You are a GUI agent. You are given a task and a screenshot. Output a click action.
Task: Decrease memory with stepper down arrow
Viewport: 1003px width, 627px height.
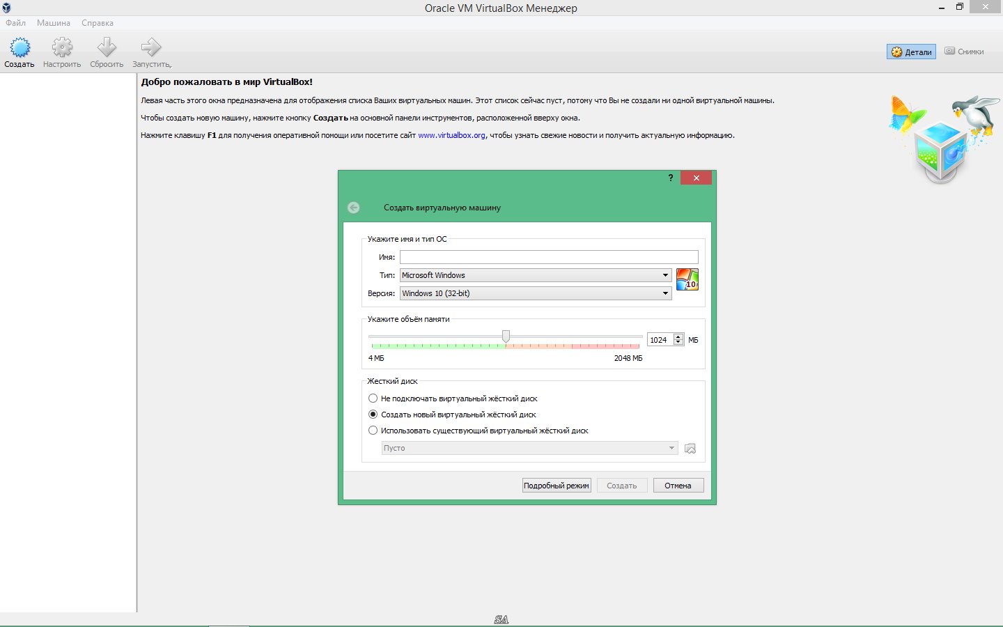coord(678,343)
